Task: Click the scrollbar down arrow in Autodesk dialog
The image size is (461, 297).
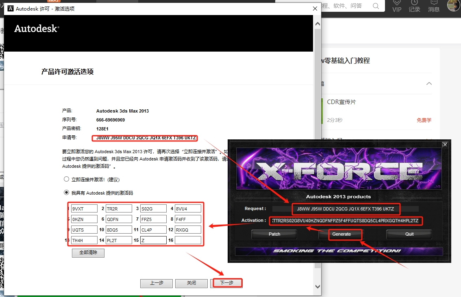Action: click(317, 286)
